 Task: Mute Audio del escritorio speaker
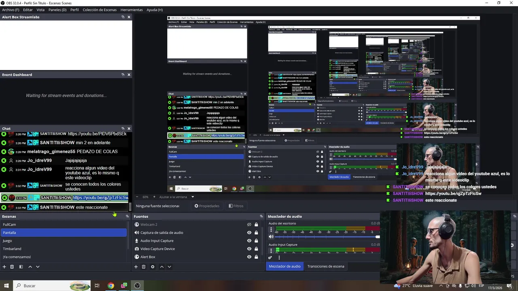click(x=271, y=237)
